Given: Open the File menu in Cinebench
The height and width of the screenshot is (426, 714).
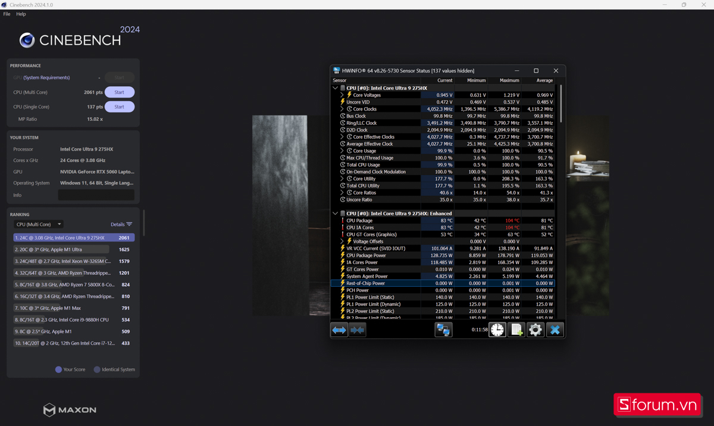Looking at the screenshot, I should tap(7, 14).
